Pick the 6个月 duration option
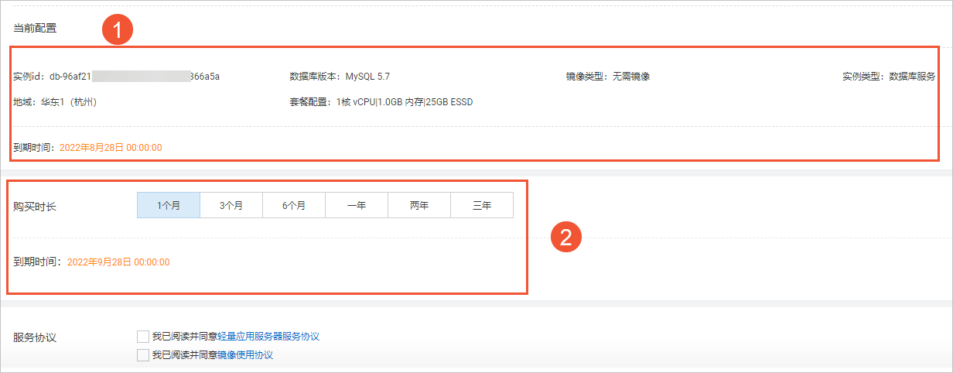The width and height of the screenshot is (953, 373). tap(294, 206)
